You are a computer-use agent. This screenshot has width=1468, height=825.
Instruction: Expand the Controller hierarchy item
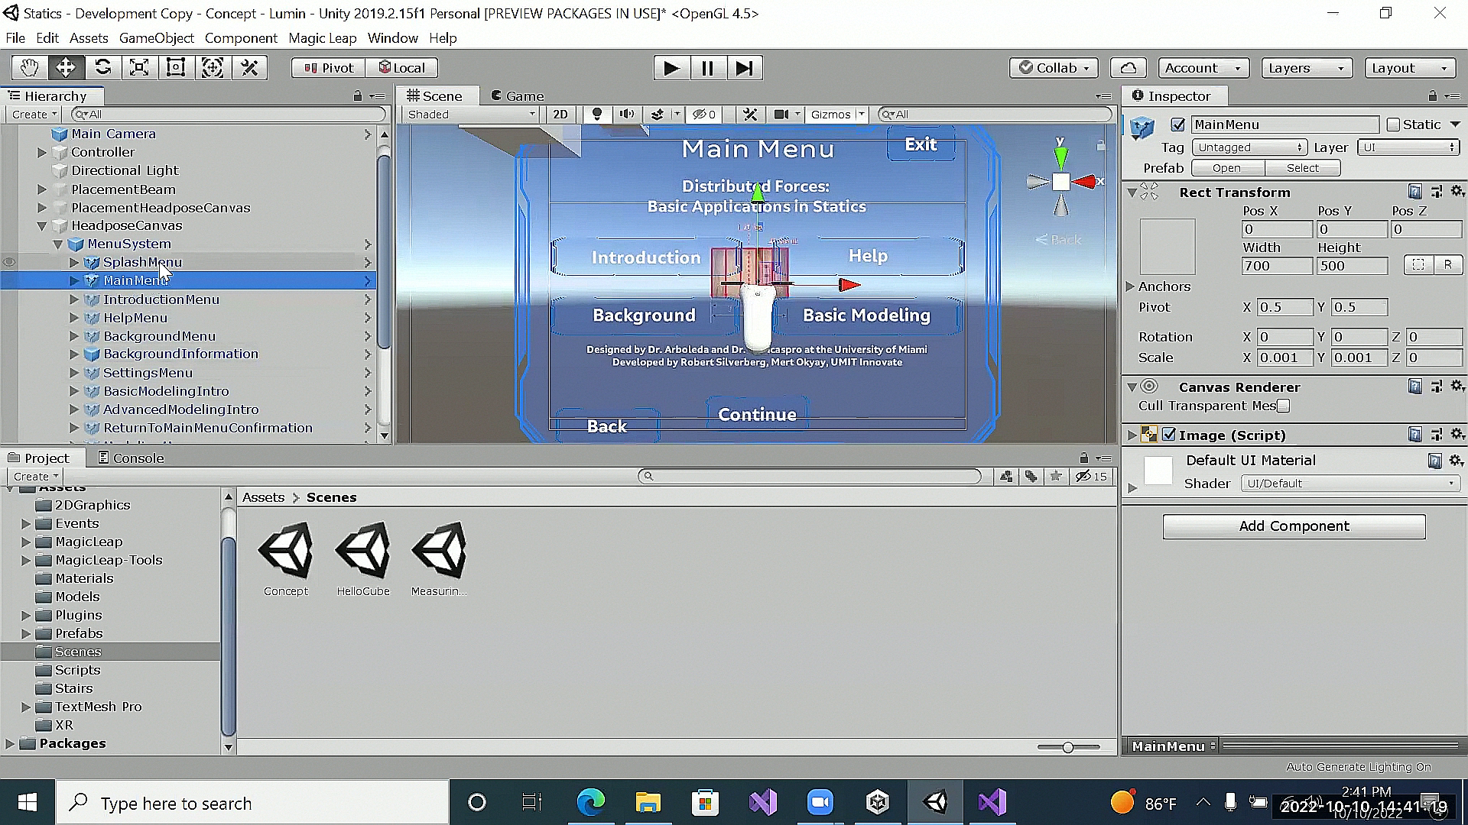[x=42, y=152]
